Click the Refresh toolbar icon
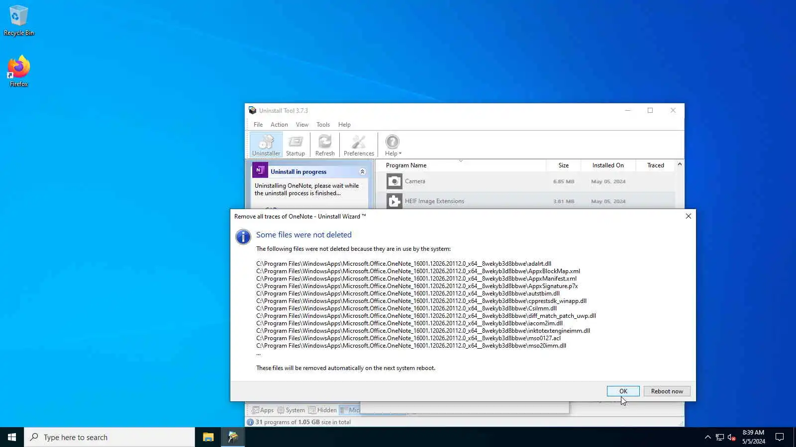This screenshot has width=796, height=447. click(325, 146)
